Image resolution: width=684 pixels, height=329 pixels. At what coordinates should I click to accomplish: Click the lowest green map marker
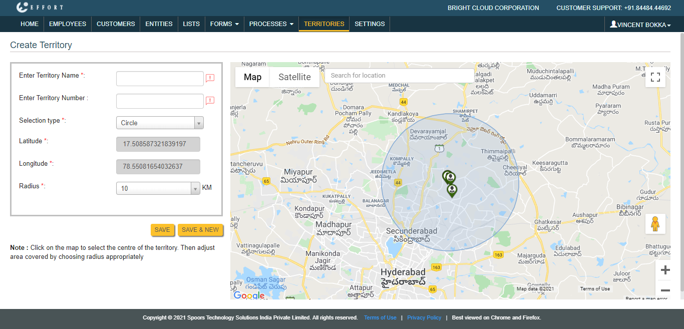coord(452,191)
